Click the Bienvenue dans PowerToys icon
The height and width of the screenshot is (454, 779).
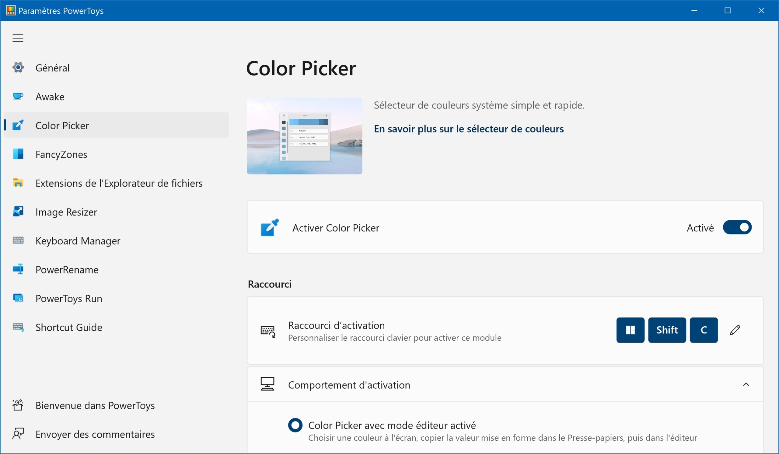(x=18, y=405)
